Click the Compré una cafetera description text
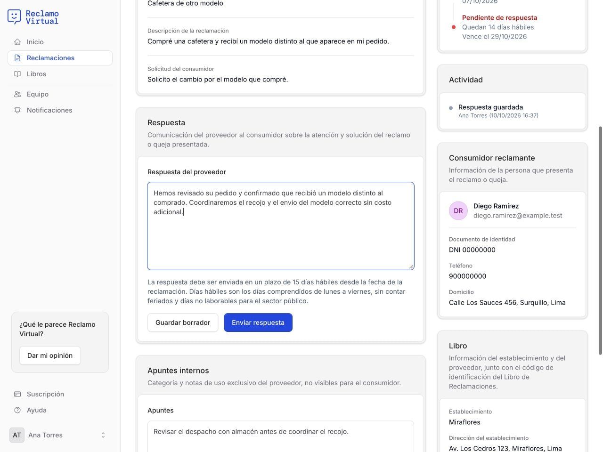This screenshot has height=452, width=603. click(268, 41)
